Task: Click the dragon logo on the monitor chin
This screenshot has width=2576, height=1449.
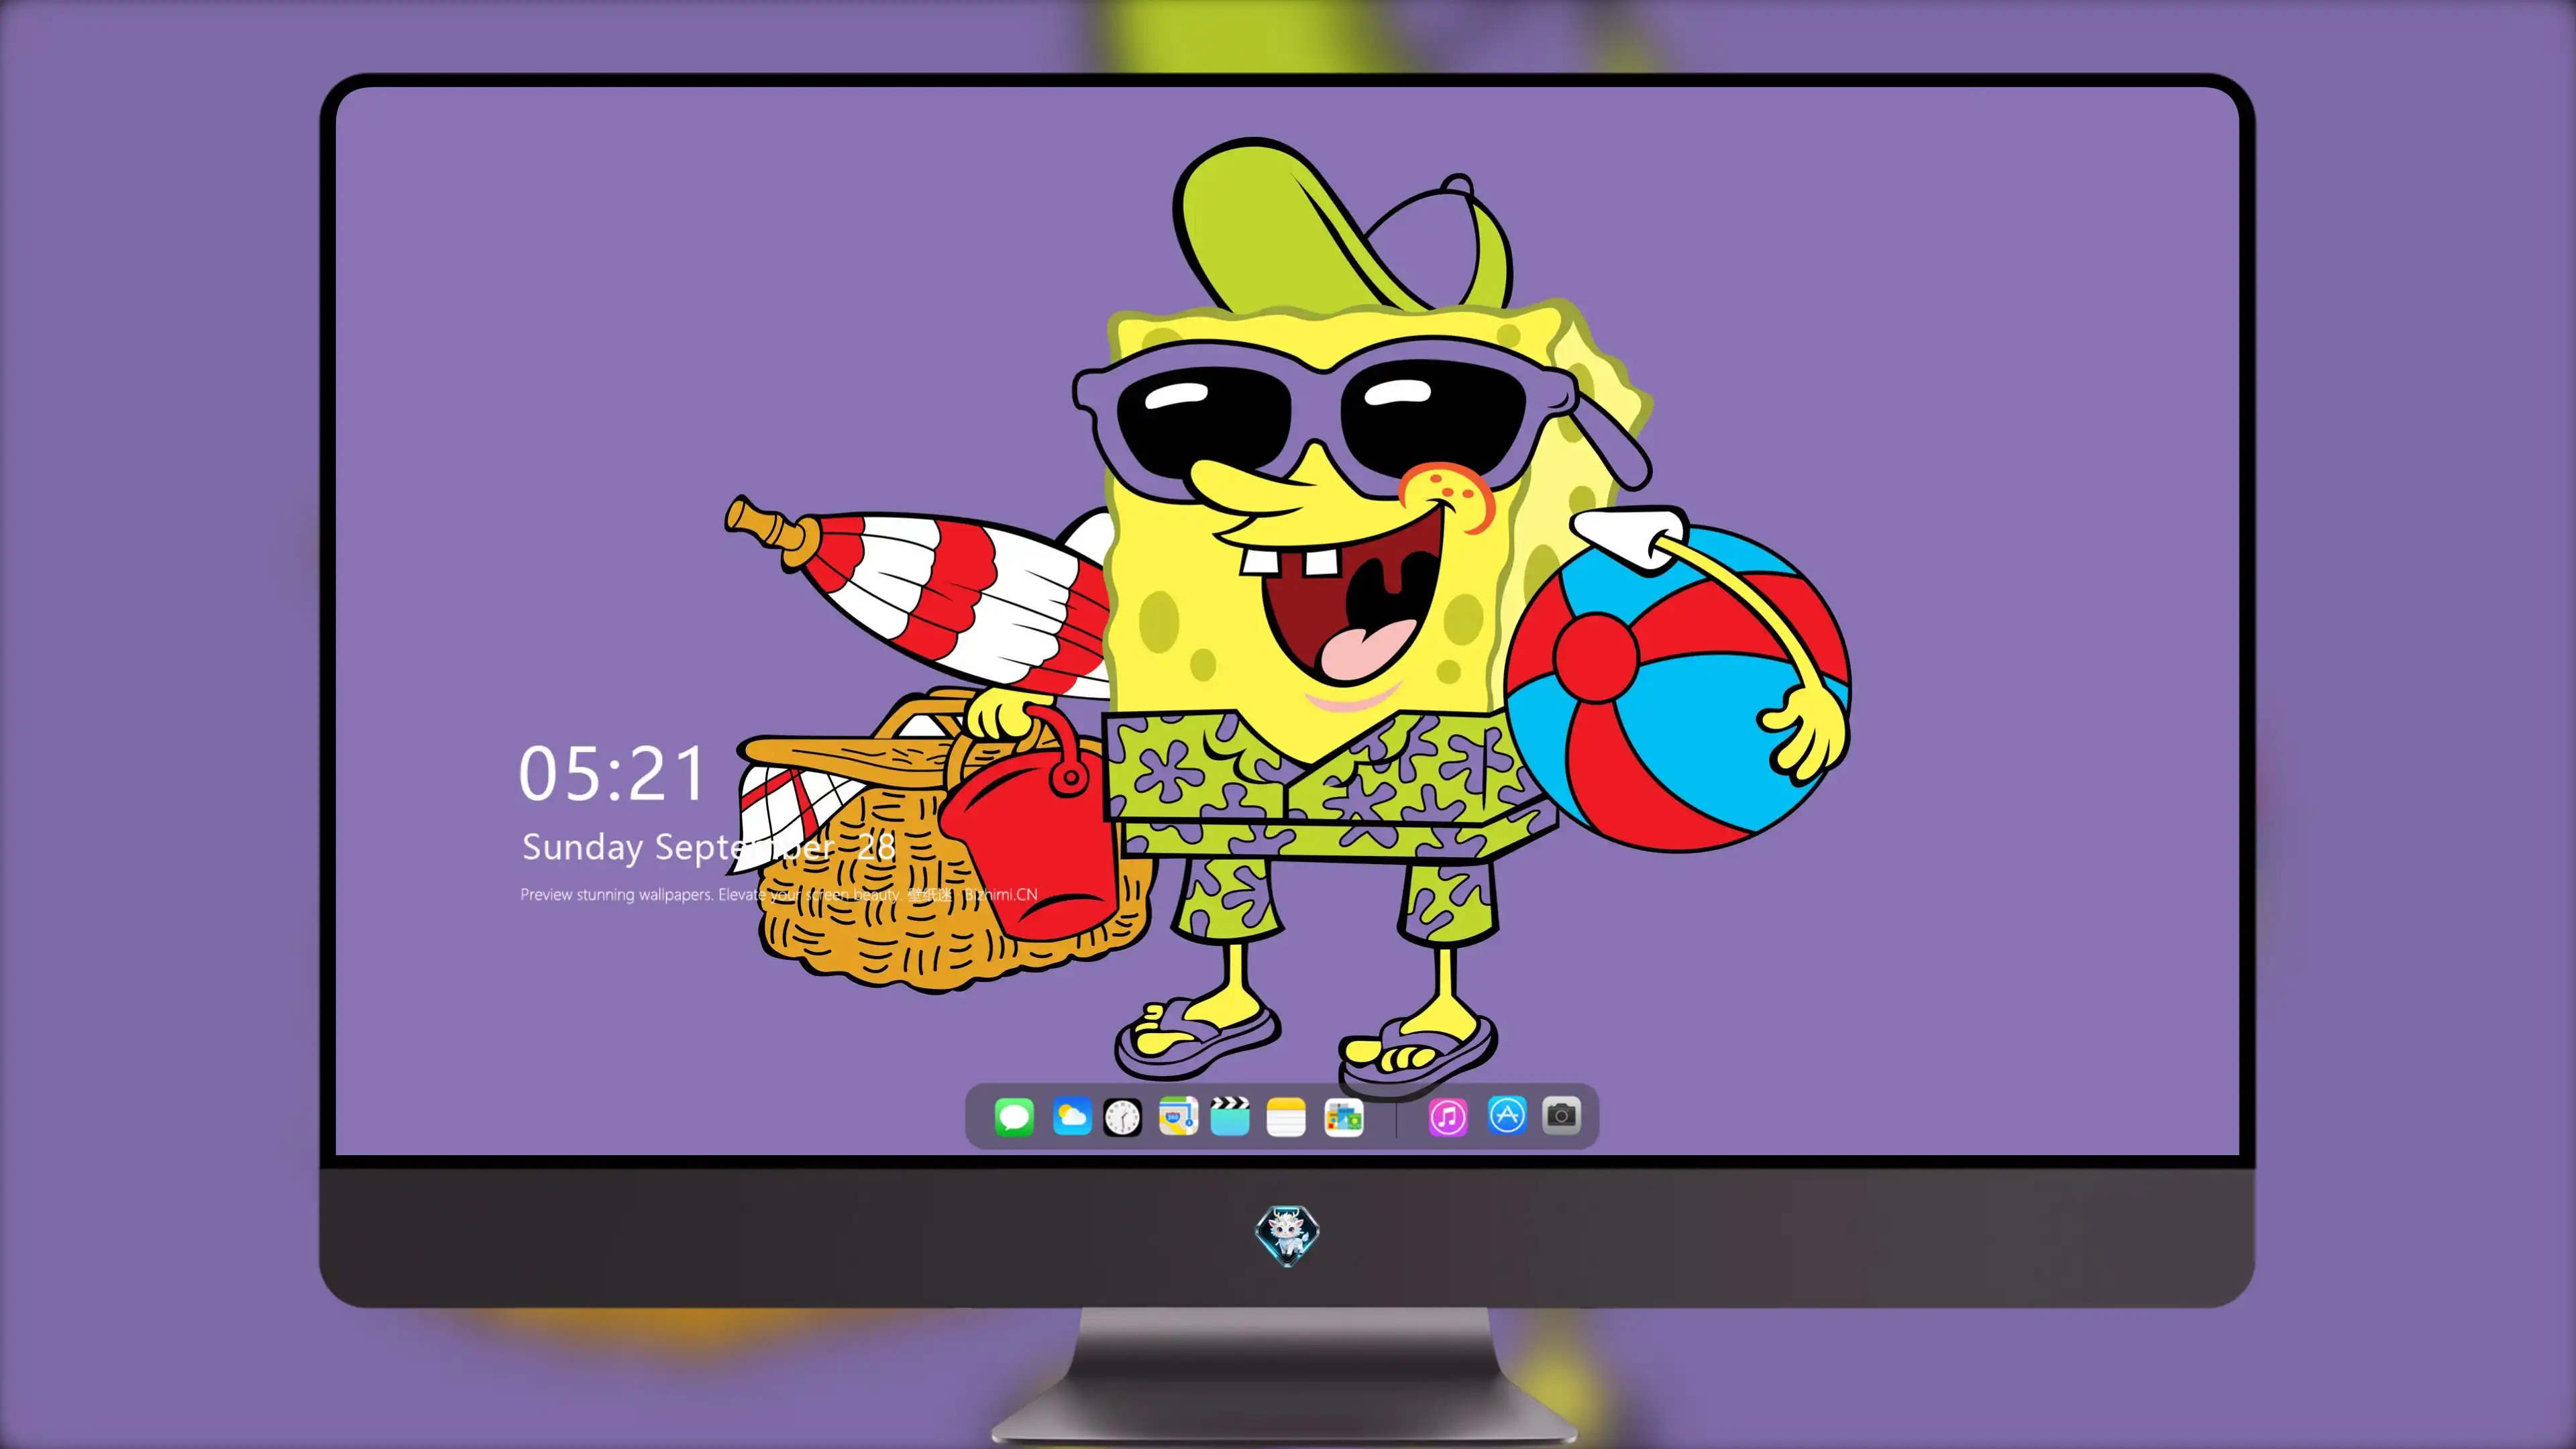Action: click(x=1287, y=1235)
